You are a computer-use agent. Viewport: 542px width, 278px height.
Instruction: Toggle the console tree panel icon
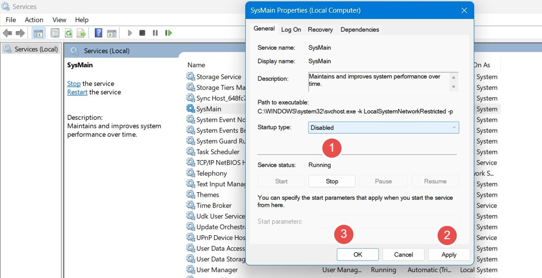[x=38, y=32]
